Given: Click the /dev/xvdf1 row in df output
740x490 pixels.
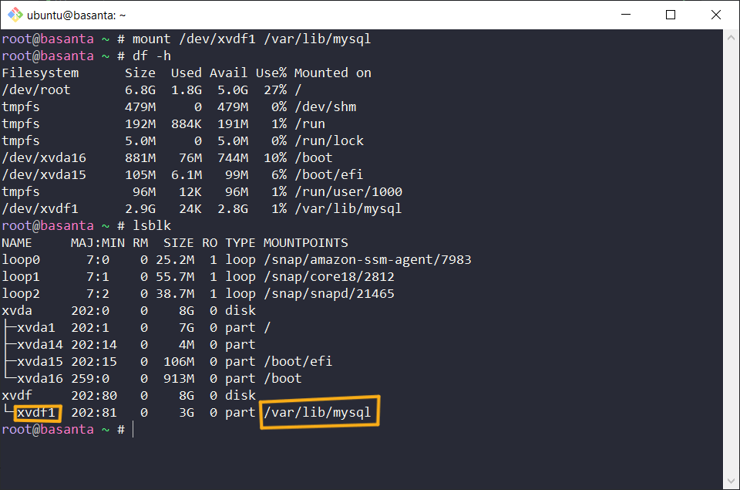Looking at the screenshot, I should [39, 208].
